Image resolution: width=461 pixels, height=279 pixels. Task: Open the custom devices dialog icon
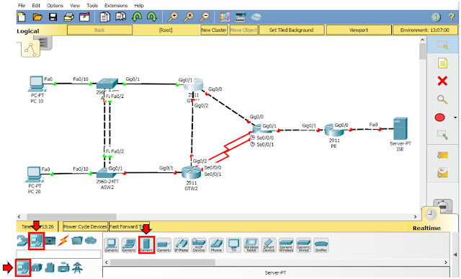coord(241,17)
